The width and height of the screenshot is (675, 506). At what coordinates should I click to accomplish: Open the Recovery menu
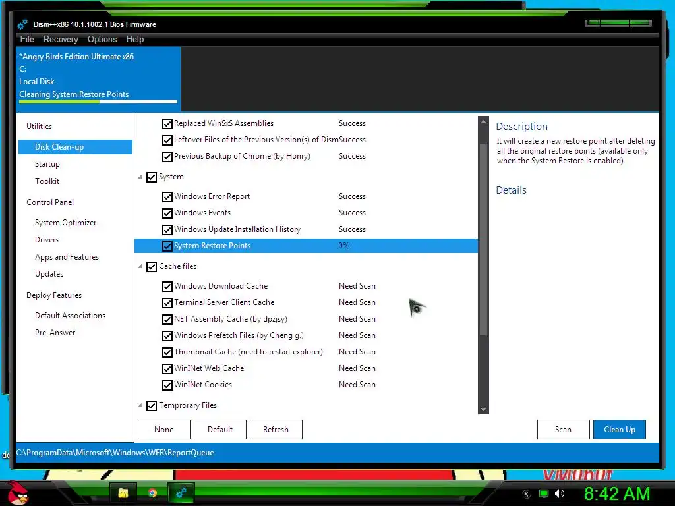[61, 39]
